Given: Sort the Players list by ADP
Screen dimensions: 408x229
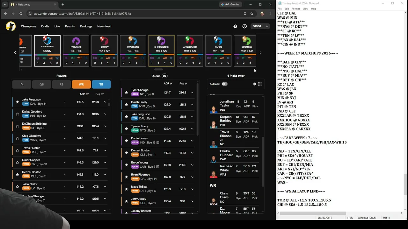Looking at the screenshot, I should click(x=84, y=94).
